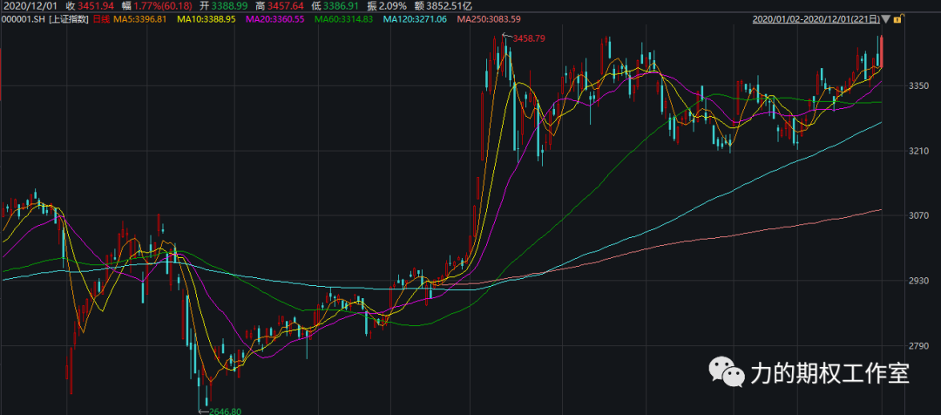Click the MA5:3396.81 indicator label
The height and width of the screenshot is (415, 941).
pyautogui.click(x=139, y=20)
